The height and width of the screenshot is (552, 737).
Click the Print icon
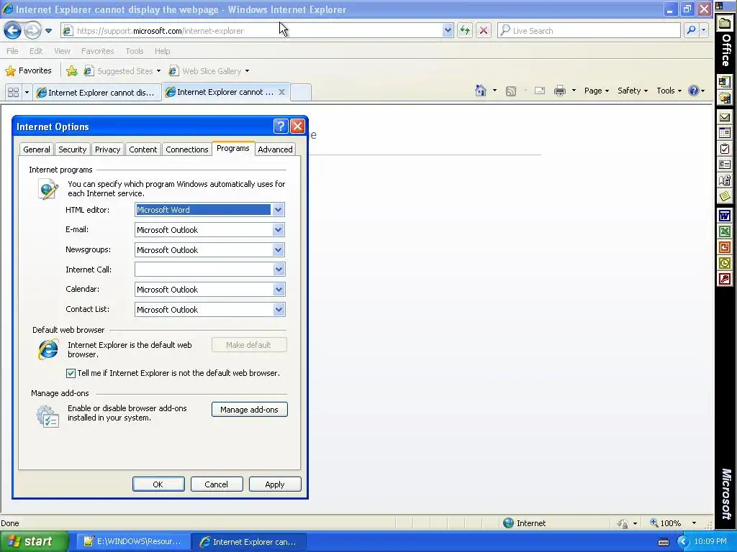point(559,91)
